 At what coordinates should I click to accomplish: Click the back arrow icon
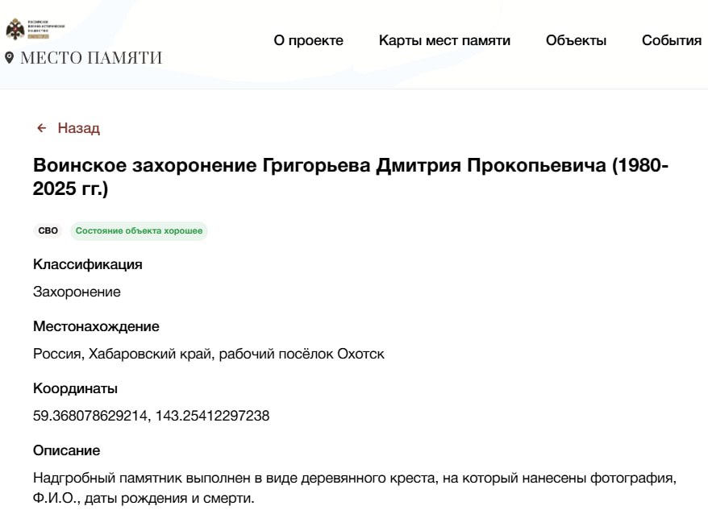click(42, 128)
